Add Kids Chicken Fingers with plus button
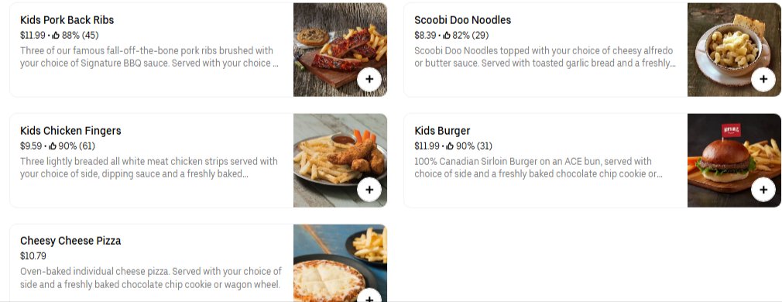This screenshot has width=782, height=302. tap(369, 190)
